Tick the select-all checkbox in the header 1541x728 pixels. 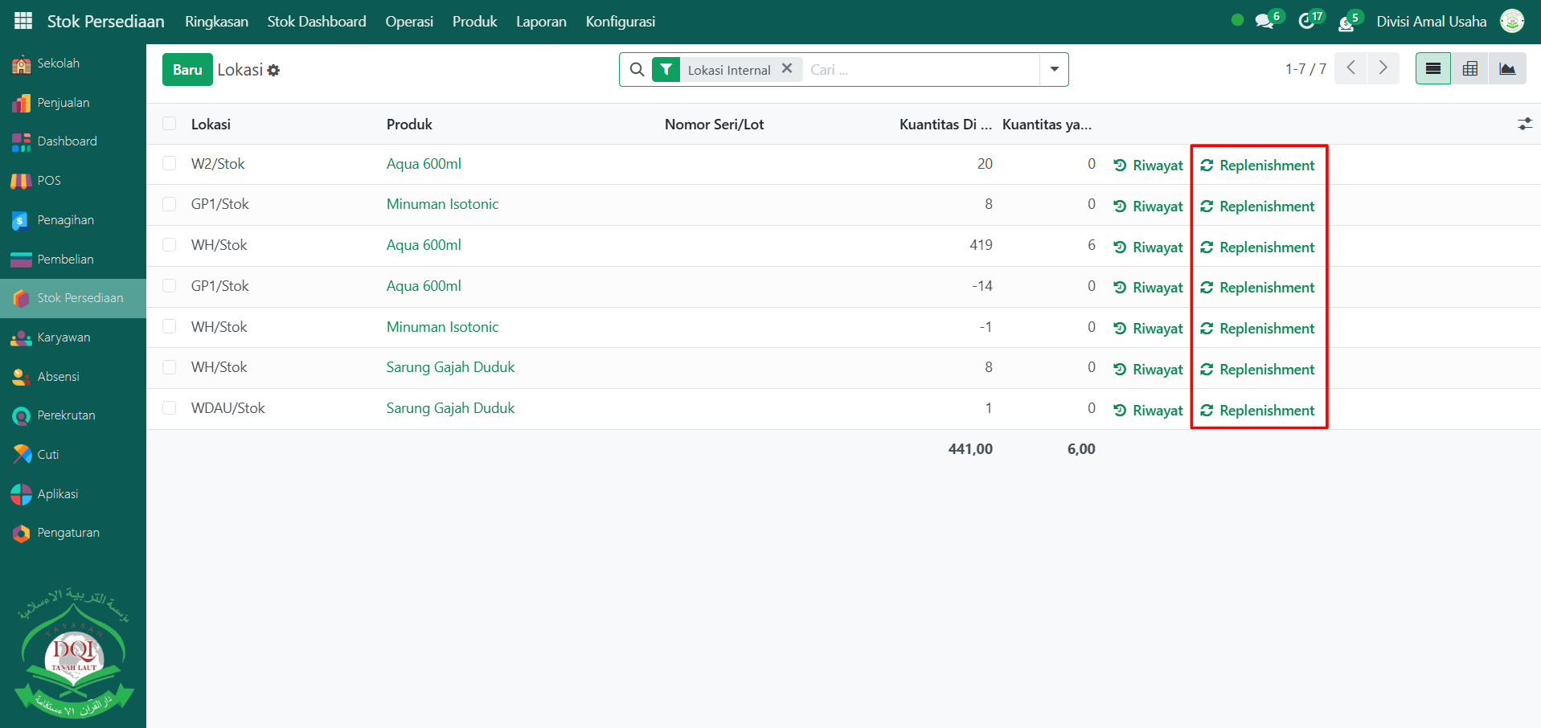tap(169, 124)
